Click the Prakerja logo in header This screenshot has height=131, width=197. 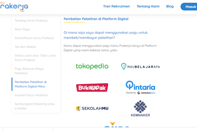[14, 7]
